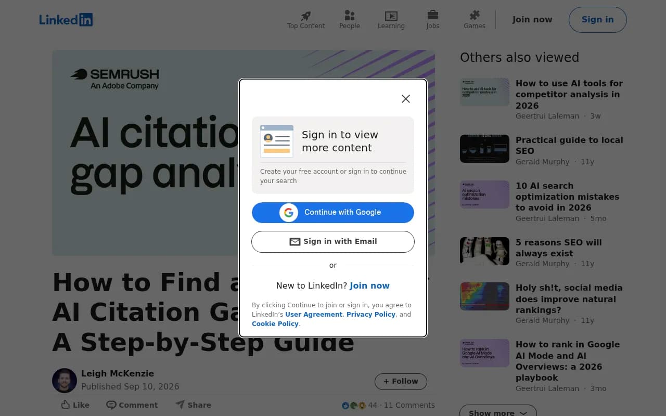Open 10 AI search optimization mistakes article
The width and height of the screenshot is (666, 416).
click(x=567, y=197)
